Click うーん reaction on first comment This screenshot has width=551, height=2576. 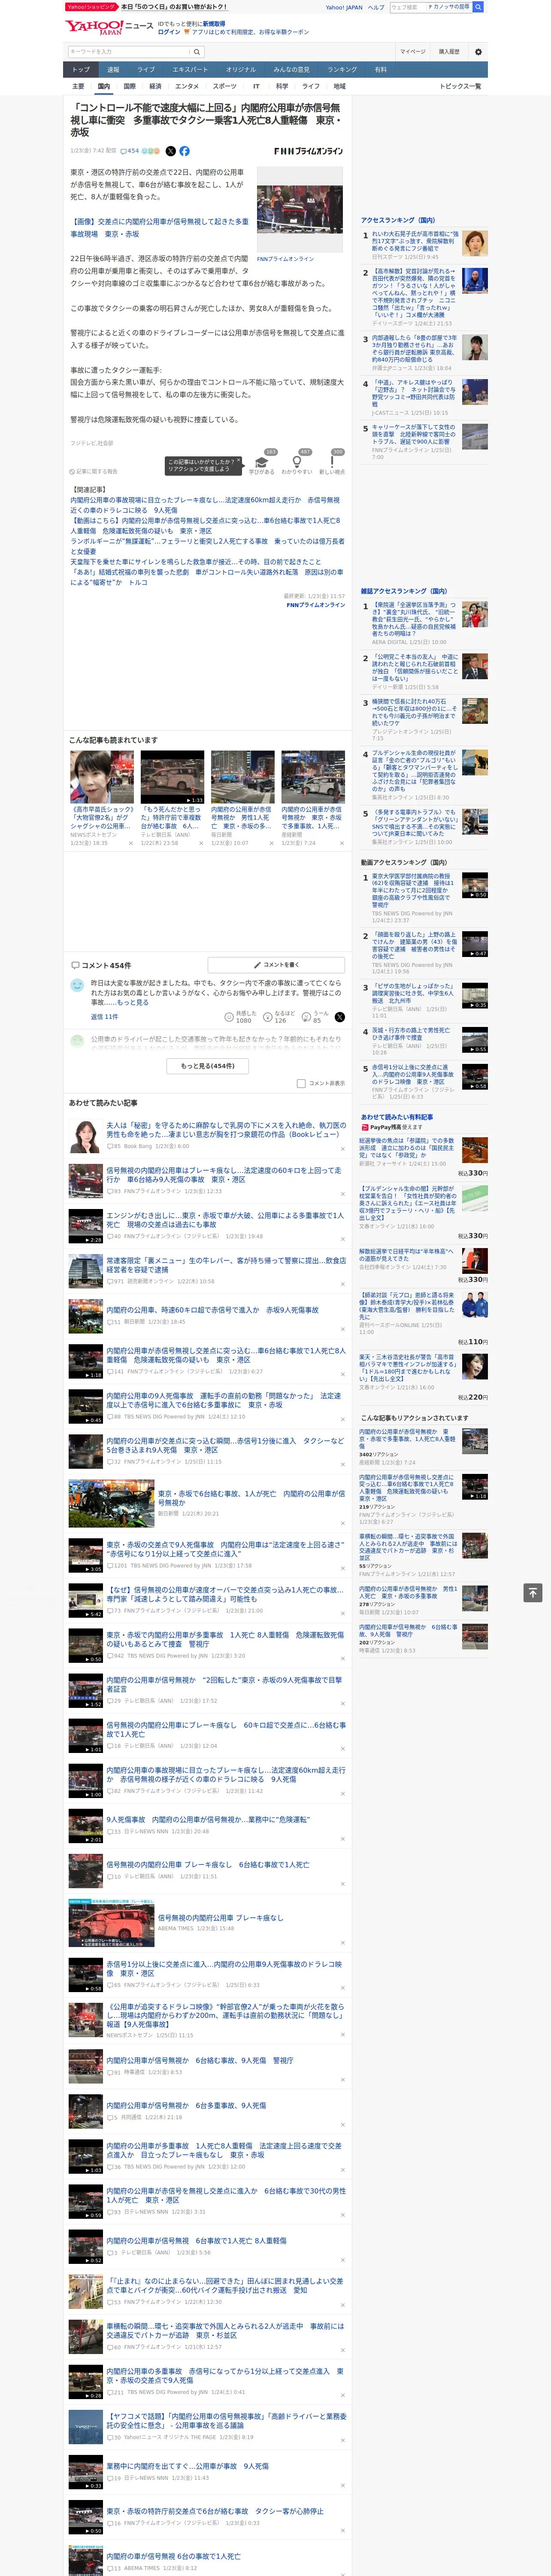[x=306, y=1017]
